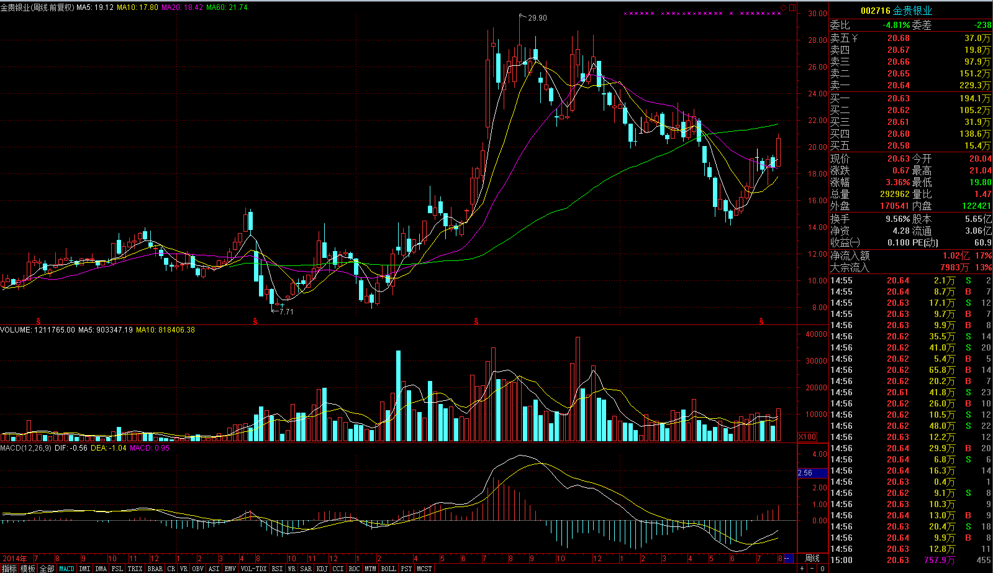Click the 2014年 timeline label

tap(14, 559)
